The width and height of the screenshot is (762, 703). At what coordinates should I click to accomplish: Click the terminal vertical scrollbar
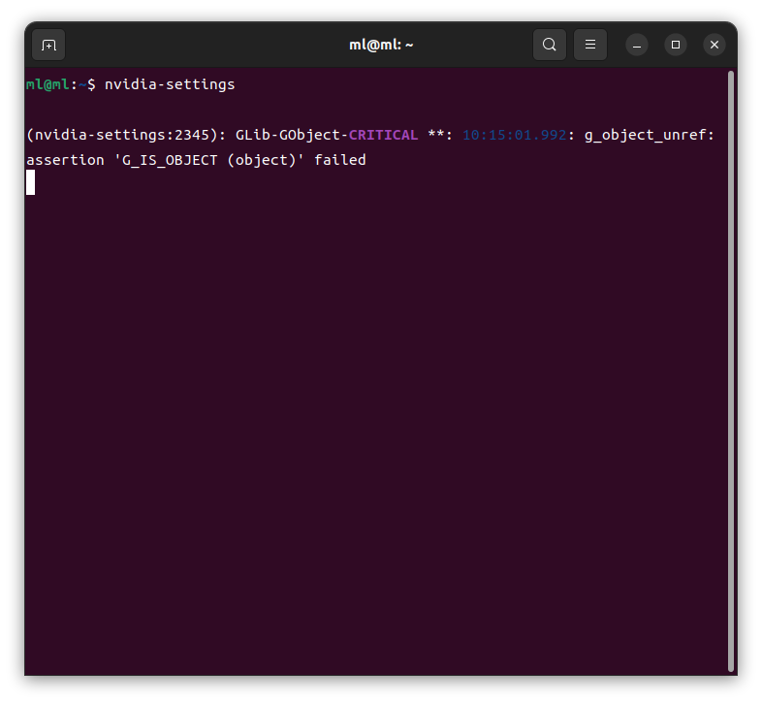click(730, 371)
